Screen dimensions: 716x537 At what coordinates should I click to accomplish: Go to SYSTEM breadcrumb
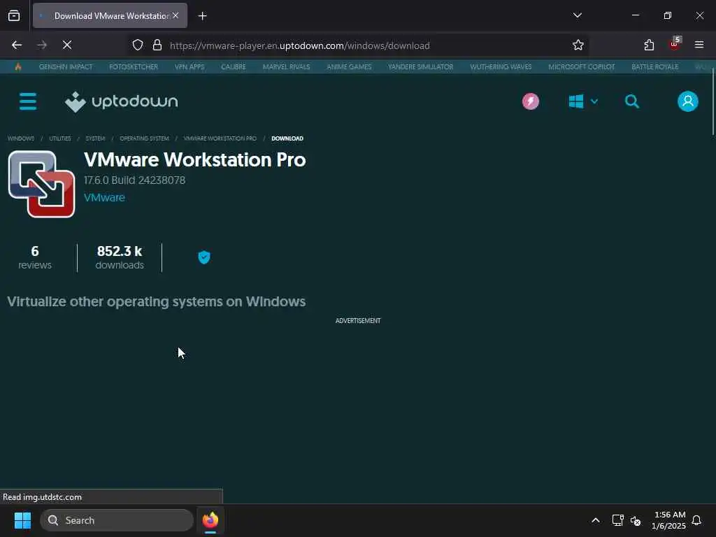click(x=95, y=138)
